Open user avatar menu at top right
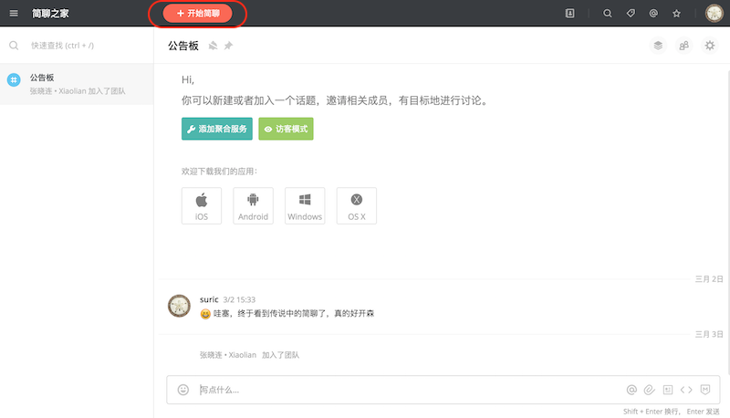 (714, 14)
